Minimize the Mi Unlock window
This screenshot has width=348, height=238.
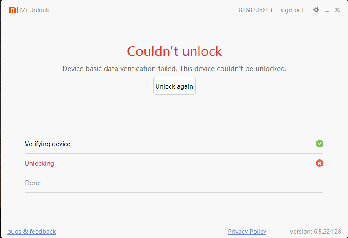[x=327, y=10]
